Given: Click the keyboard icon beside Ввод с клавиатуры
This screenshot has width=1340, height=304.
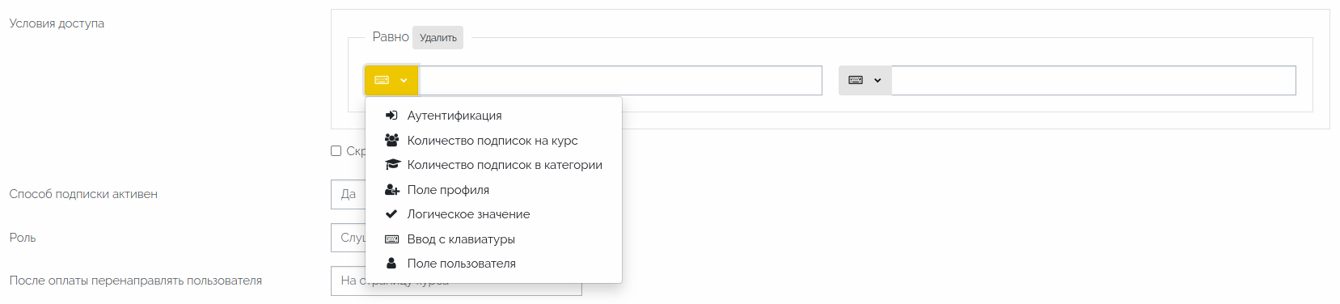Looking at the screenshot, I should pos(391,239).
